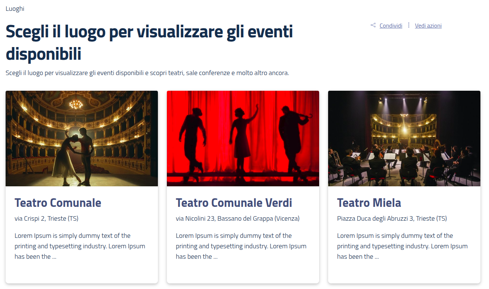489x289 pixels.
Task: Expand the Vedi azioni actions menu
Action: [x=428, y=26]
